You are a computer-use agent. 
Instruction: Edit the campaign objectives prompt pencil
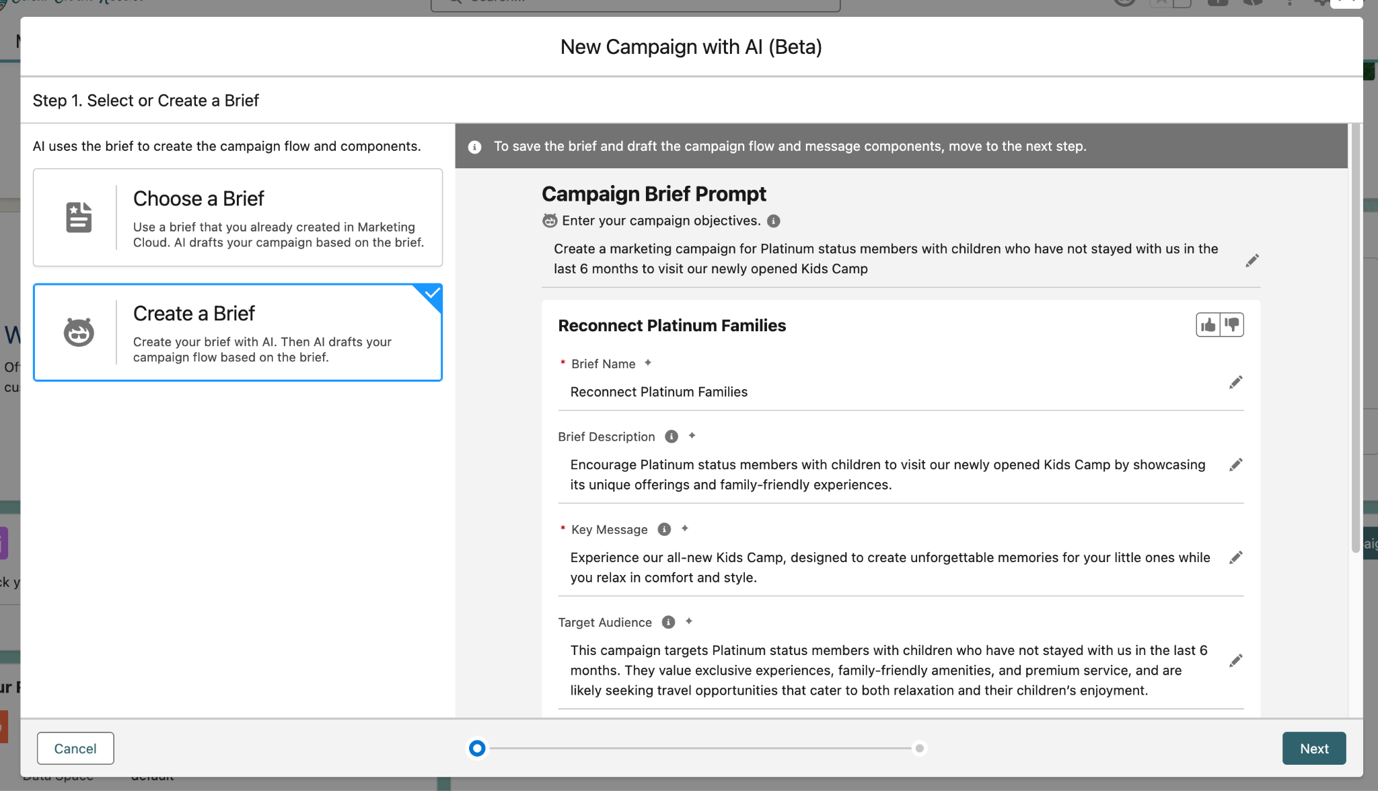pyautogui.click(x=1252, y=261)
